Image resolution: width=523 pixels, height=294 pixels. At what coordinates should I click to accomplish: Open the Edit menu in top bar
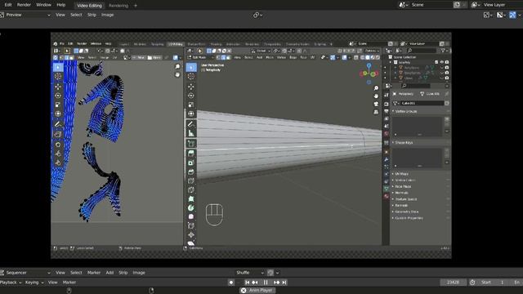8,5
